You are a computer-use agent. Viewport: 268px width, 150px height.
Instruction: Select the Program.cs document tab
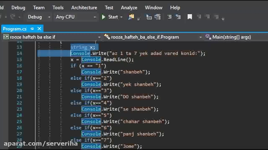[15, 29]
